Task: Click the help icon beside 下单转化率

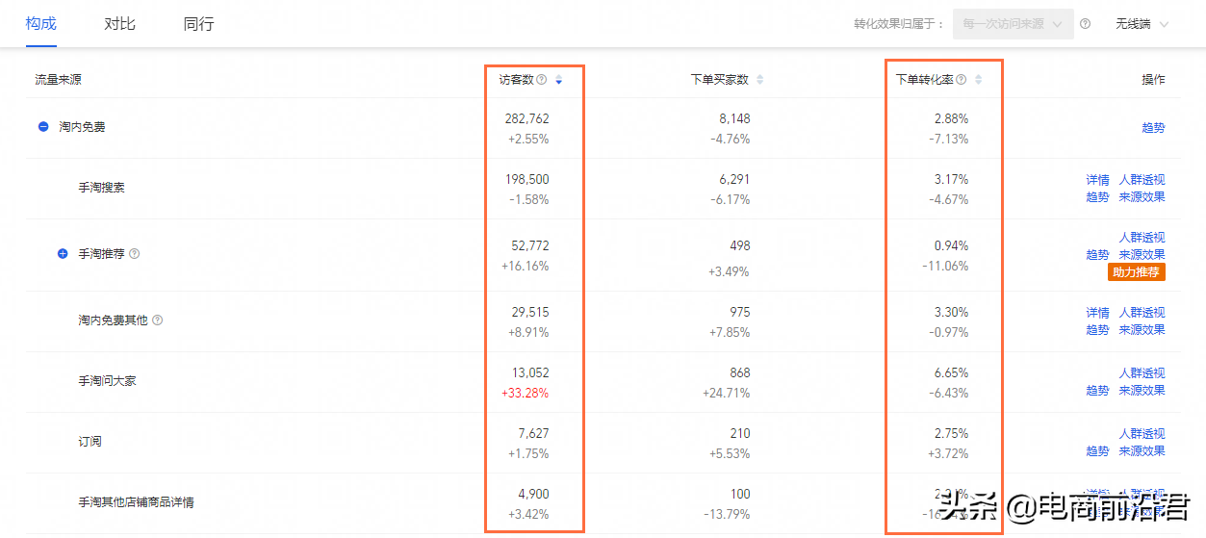Action: point(962,80)
